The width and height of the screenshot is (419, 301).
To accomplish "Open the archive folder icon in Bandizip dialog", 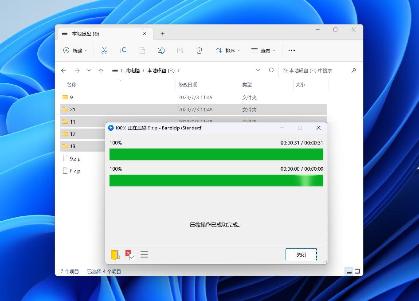I will (x=115, y=254).
